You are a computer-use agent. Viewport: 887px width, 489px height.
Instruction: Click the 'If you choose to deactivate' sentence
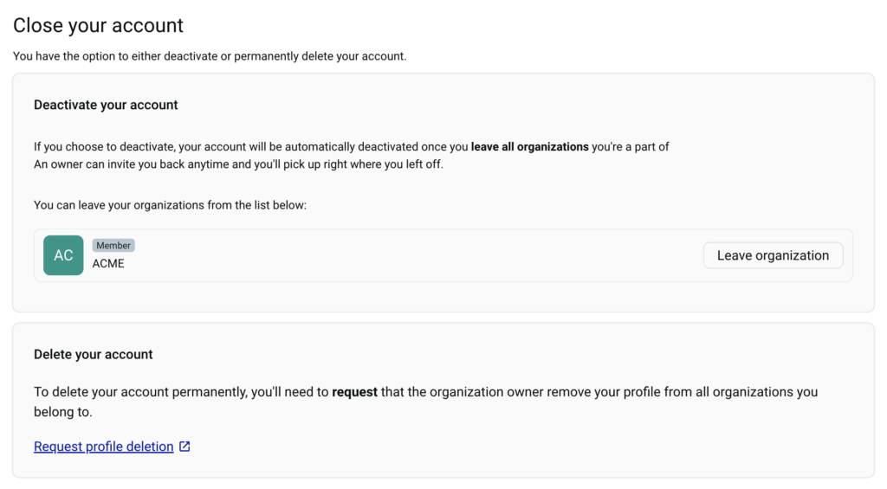pos(251,147)
